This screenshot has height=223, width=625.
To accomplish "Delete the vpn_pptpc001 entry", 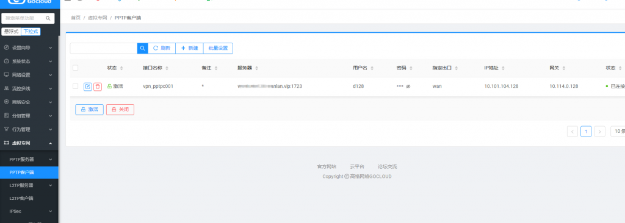I will pos(98,87).
